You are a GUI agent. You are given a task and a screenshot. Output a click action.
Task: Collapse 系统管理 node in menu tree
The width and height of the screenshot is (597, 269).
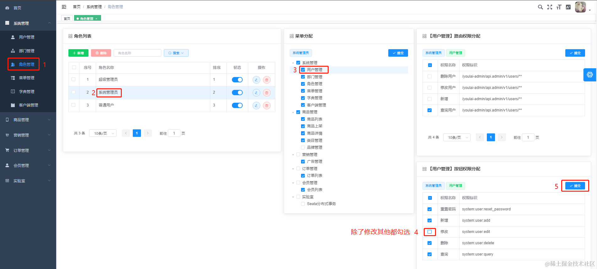pos(293,63)
